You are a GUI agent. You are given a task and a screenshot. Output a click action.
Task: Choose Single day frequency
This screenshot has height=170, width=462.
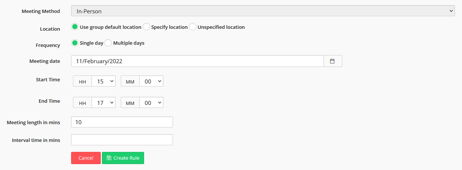(x=75, y=43)
